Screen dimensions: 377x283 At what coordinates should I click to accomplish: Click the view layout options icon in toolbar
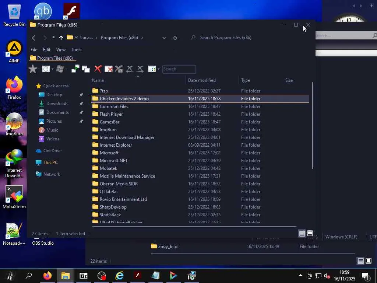(152, 69)
